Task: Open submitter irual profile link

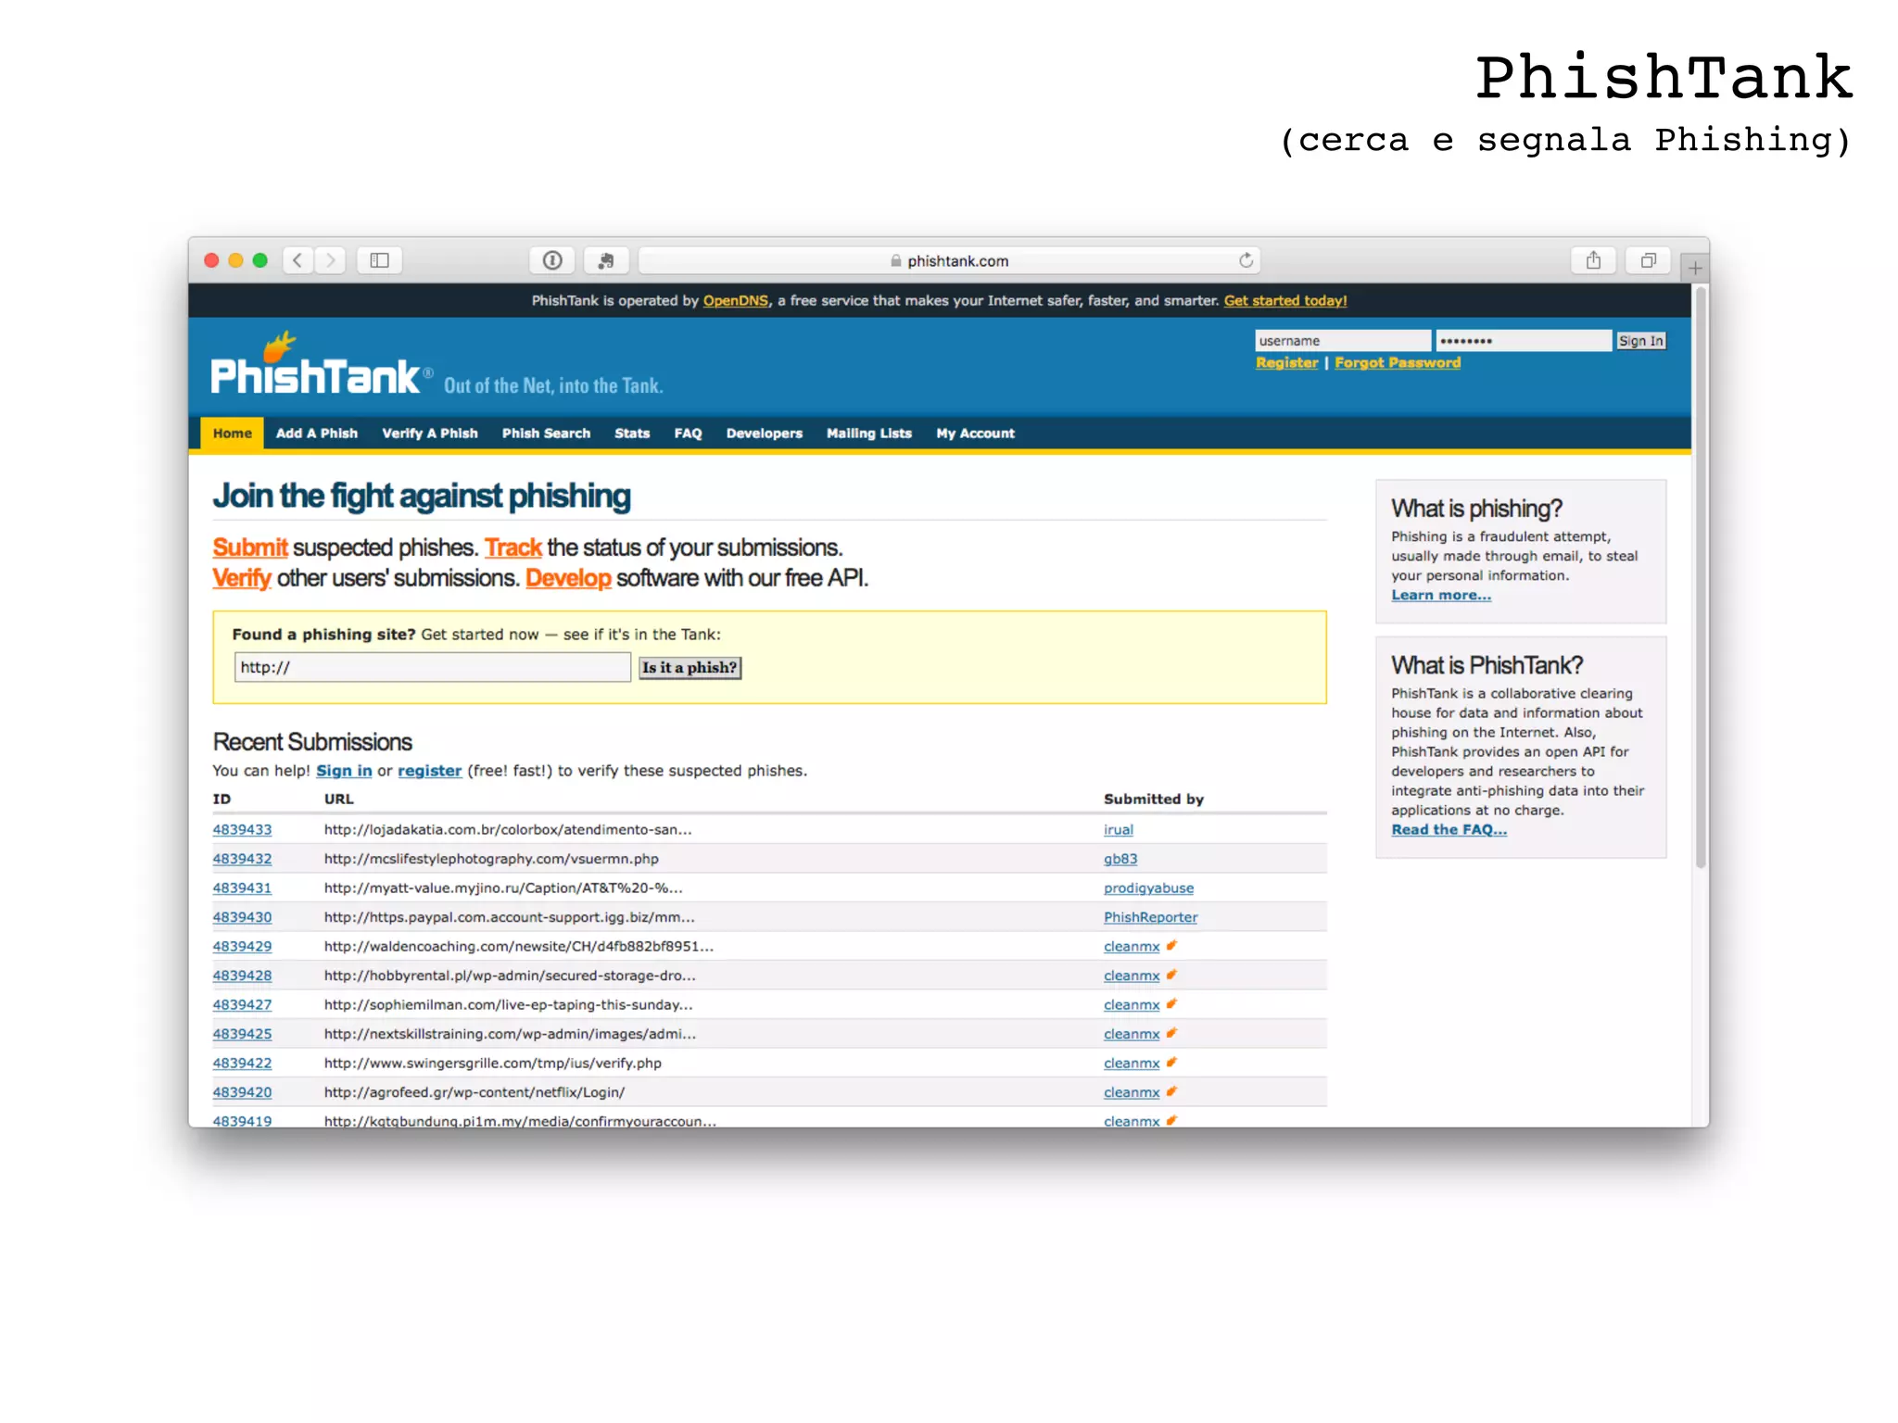Action: pyautogui.click(x=1118, y=829)
